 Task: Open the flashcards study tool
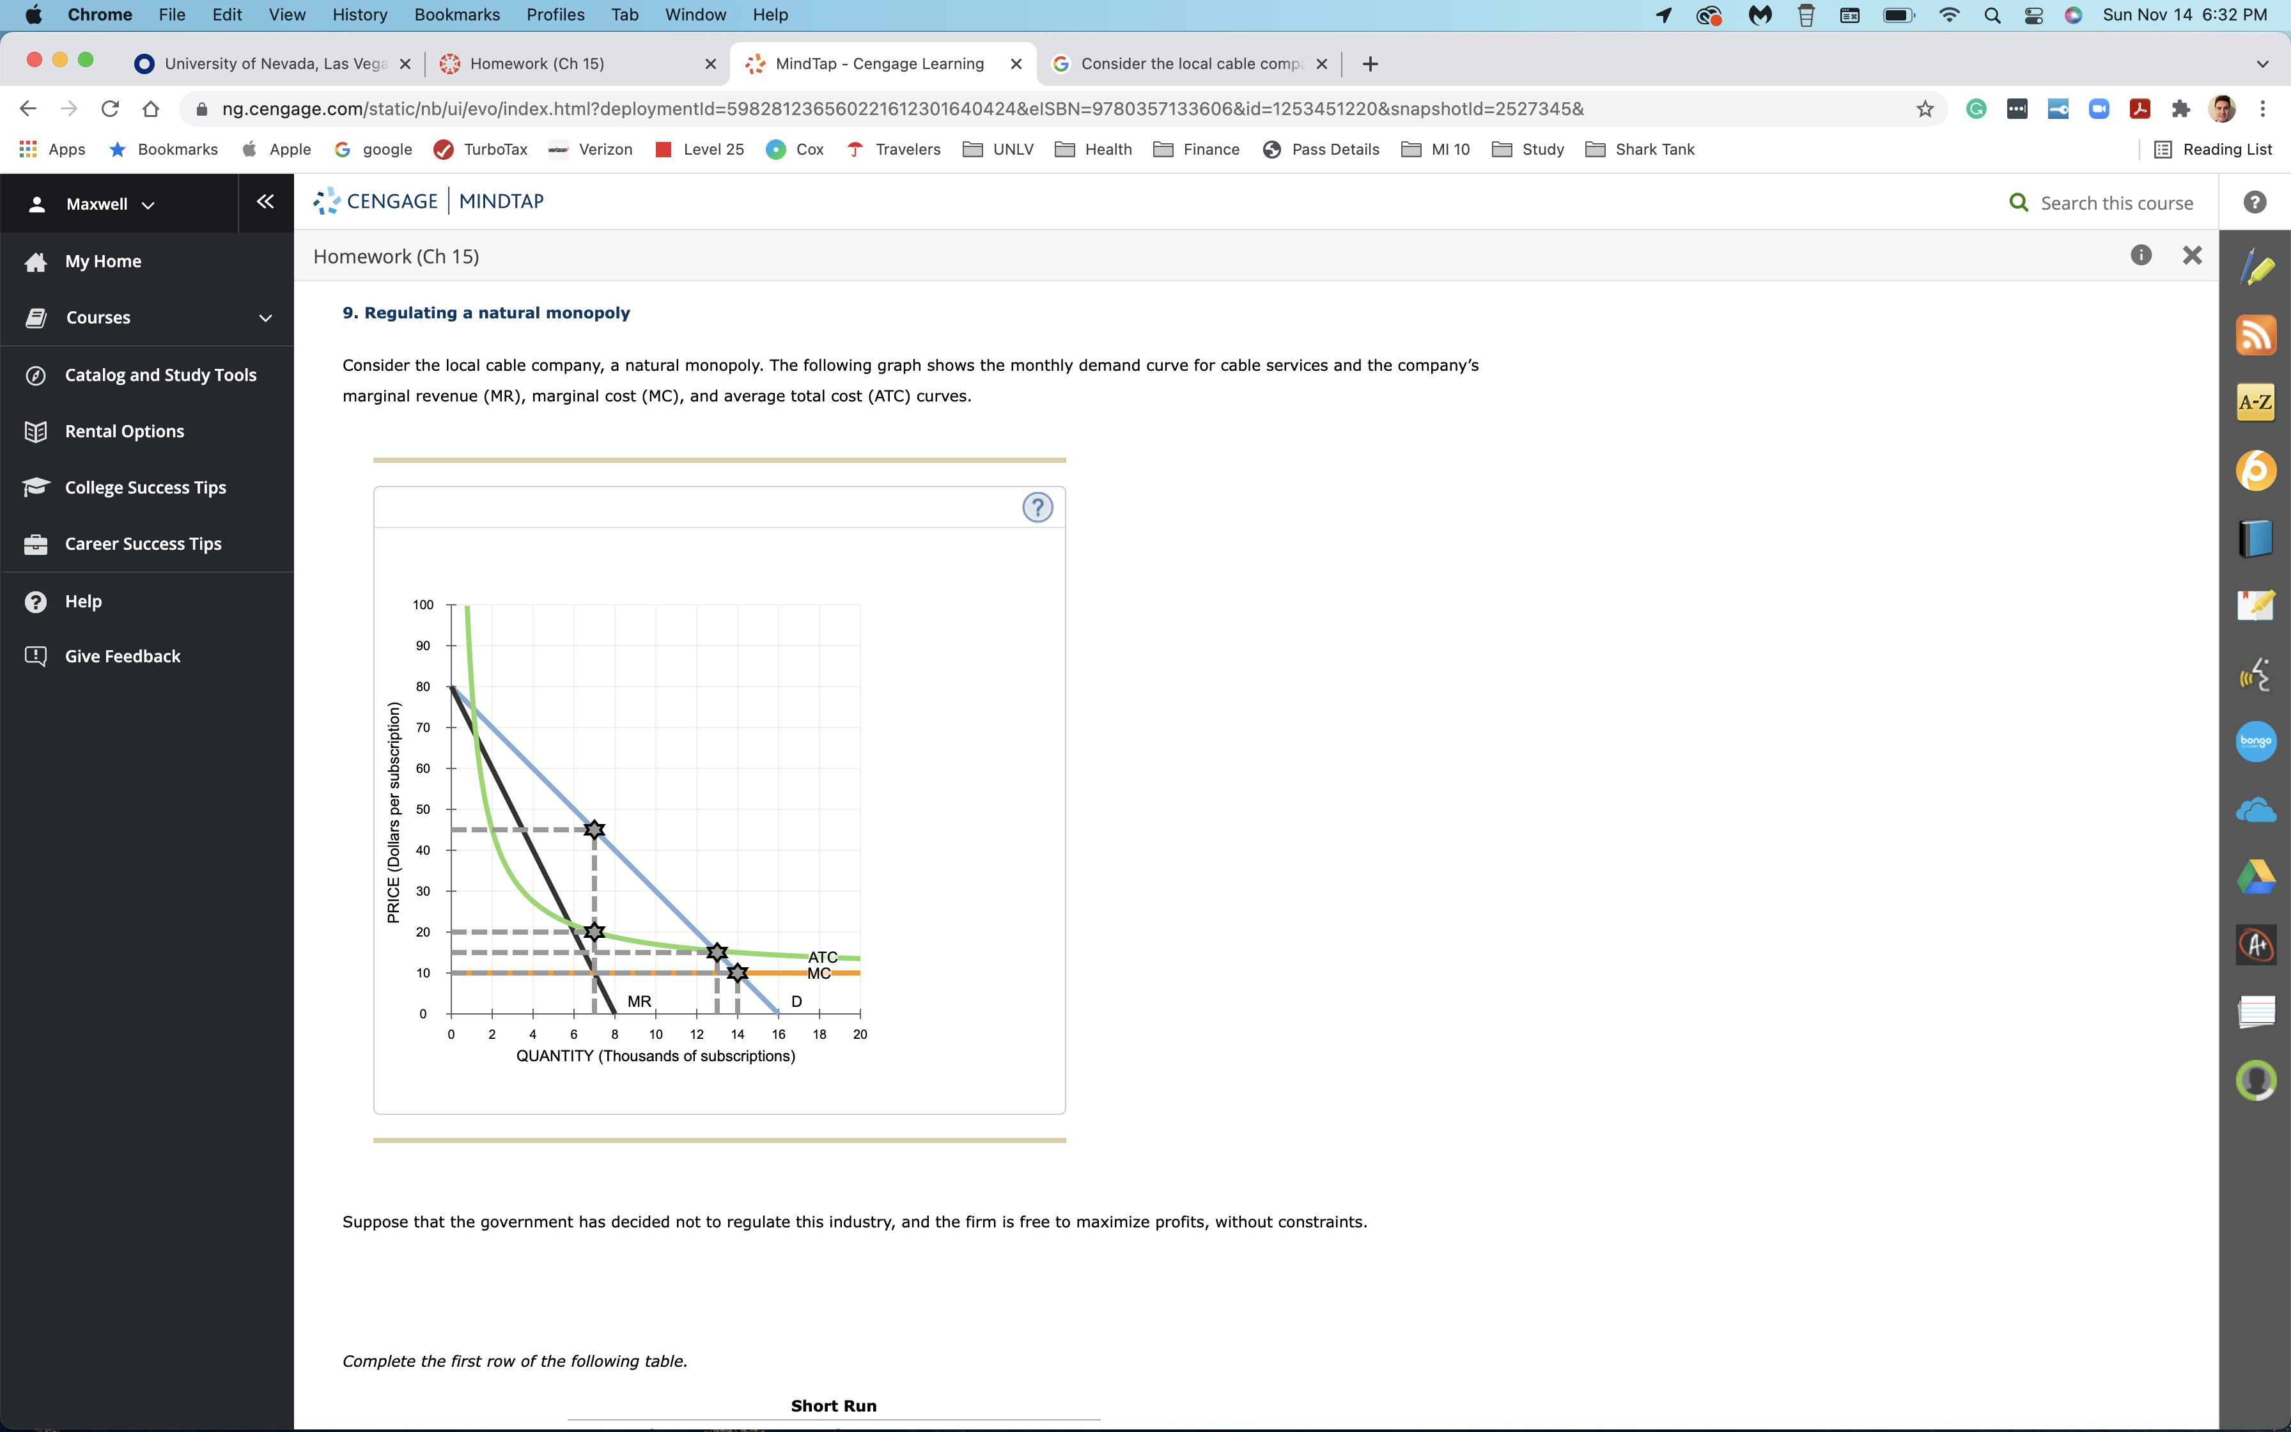tap(2257, 1011)
